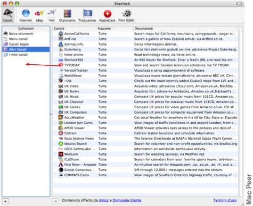Click the Sherlock window title bar

(x=122, y=4)
